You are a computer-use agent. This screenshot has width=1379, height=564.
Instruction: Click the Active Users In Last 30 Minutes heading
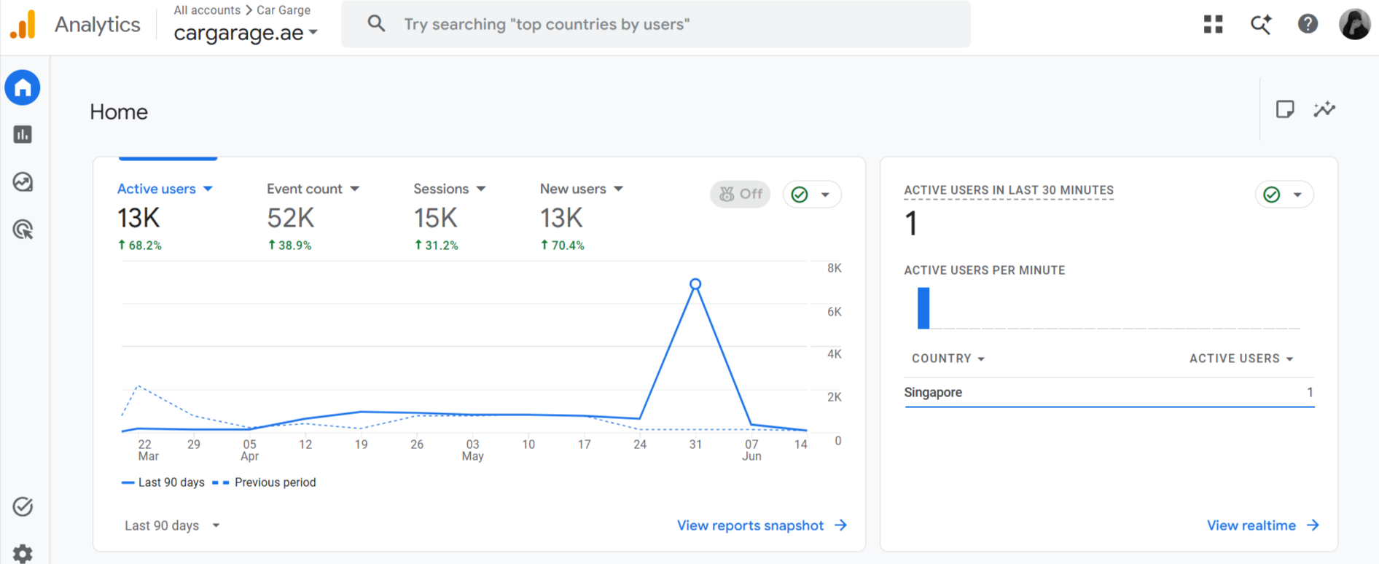(1009, 190)
